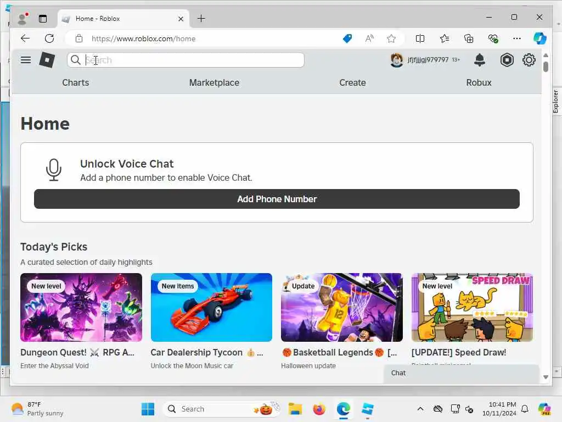The image size is (562, 422).
Task: Open Edge split screen
Action: (x=420, y=38)
